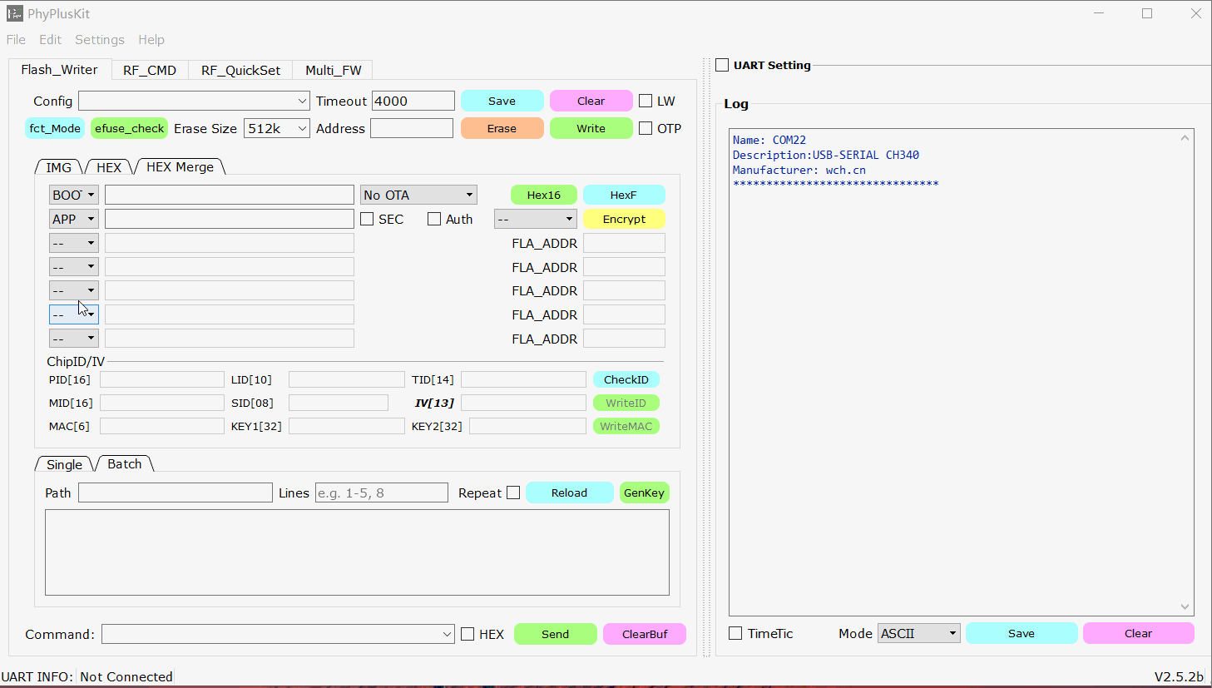Enable the TimeTic checkbox
Screen dimensions: 1212x688
coord(735,633)
